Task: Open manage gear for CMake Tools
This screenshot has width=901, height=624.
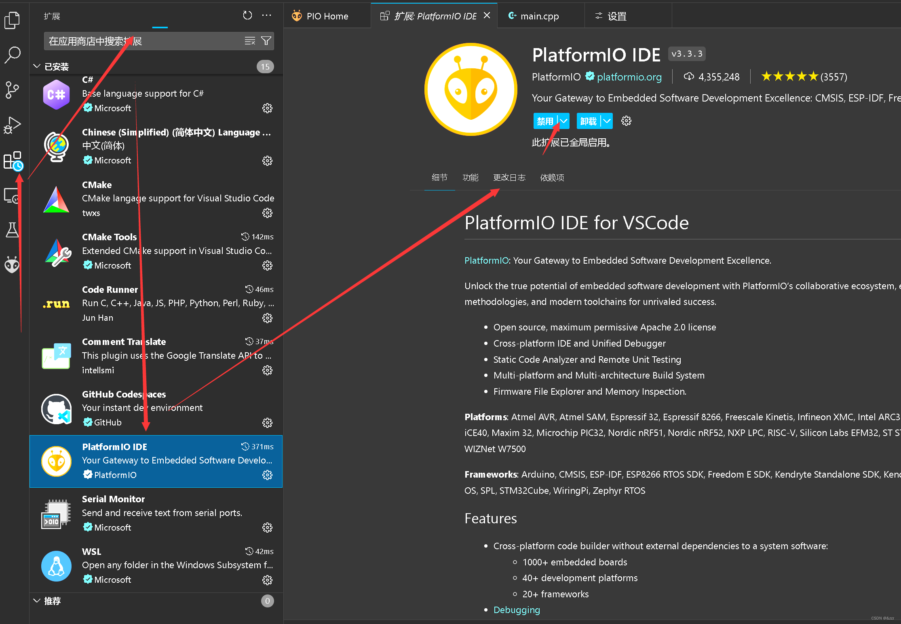Action: (x=267, y=265)
